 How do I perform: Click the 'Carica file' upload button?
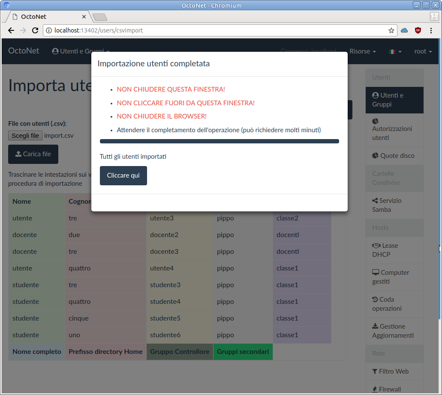[33, 154]
